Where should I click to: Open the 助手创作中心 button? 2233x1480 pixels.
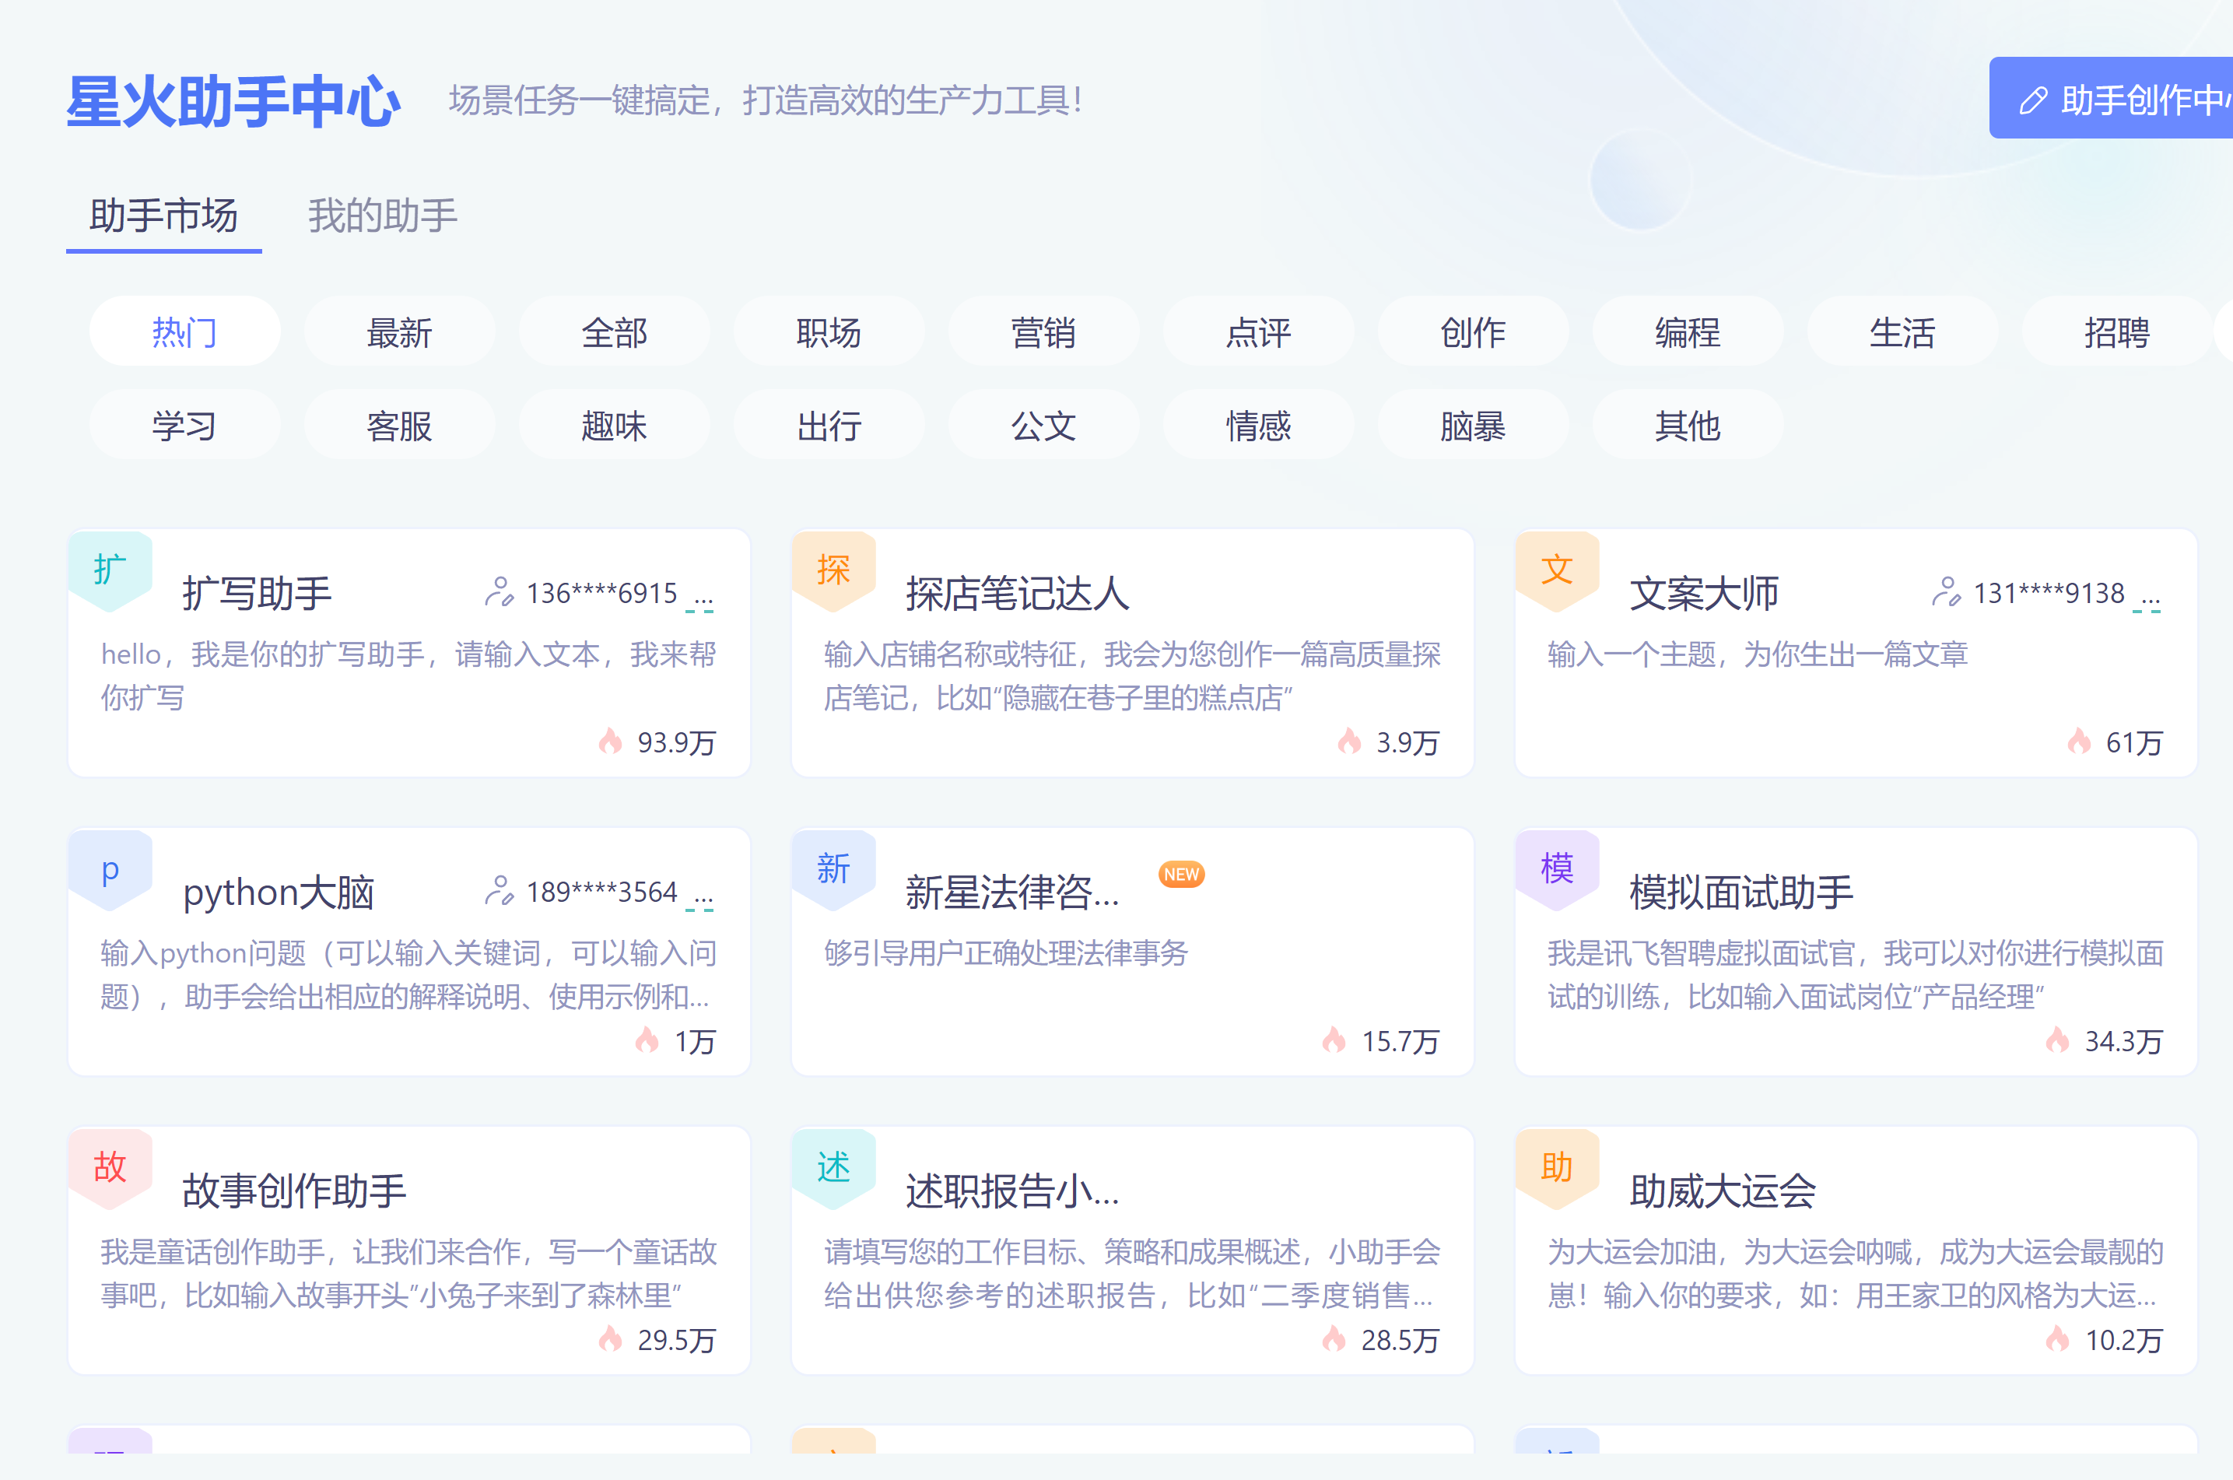click(2112, 98)
